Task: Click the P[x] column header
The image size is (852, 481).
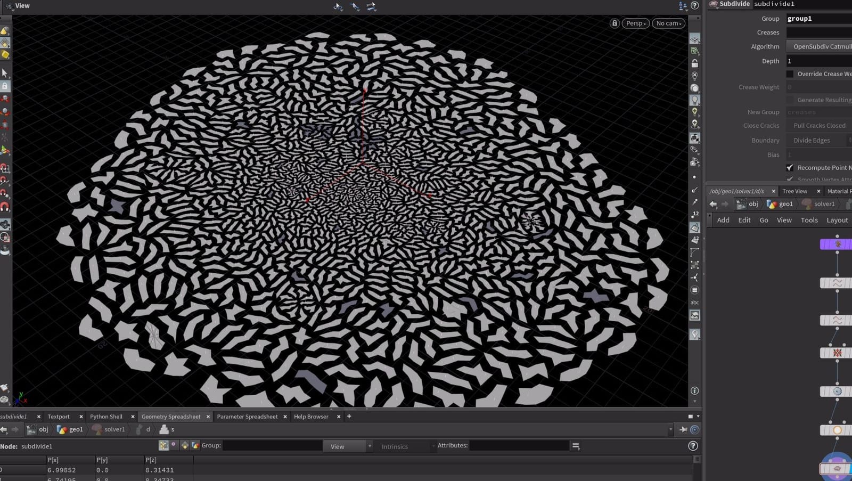Action: tap(70, 460)
